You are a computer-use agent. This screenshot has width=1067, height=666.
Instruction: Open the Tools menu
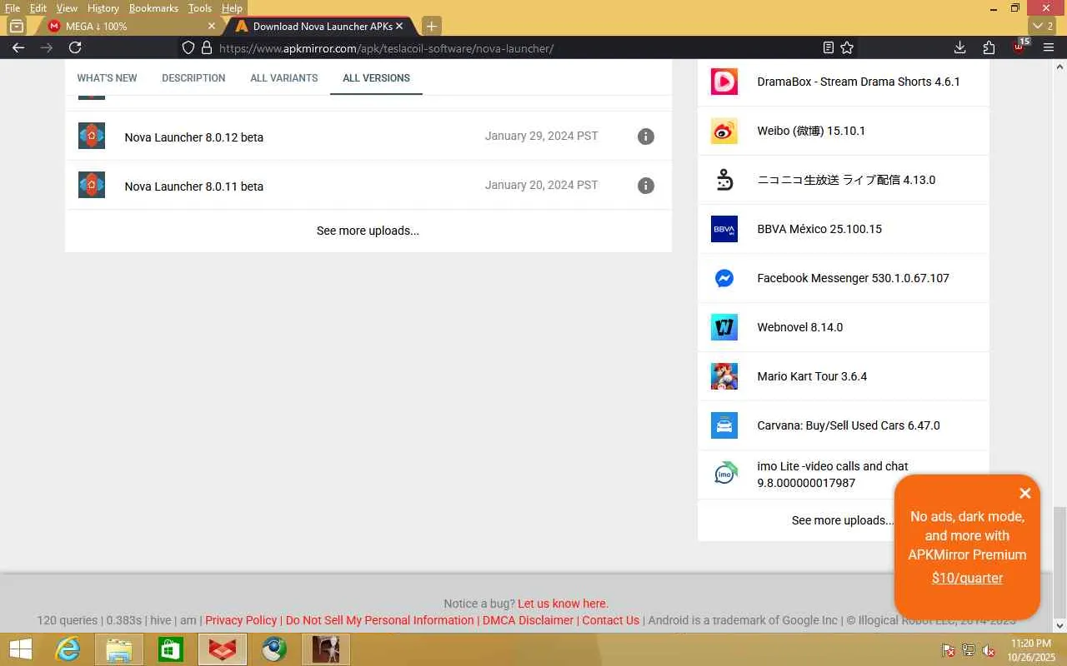[200, 8]
